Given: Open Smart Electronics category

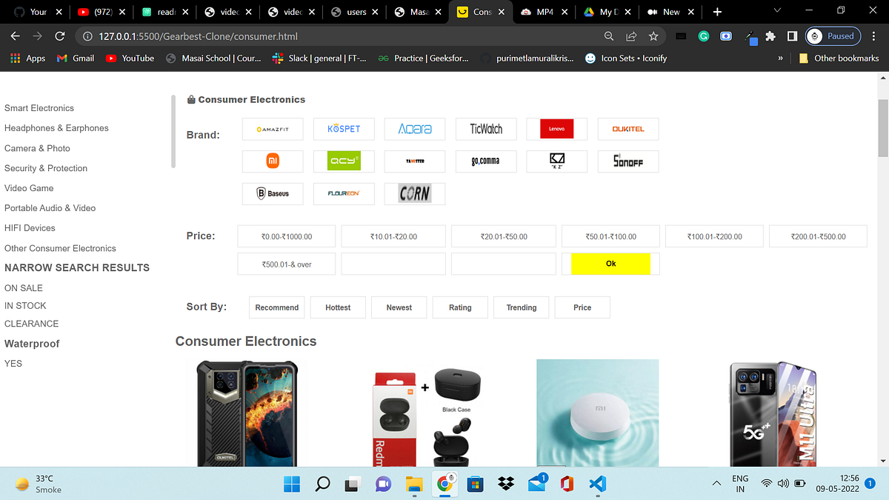Looking at the screenshot, I should 39,108.
